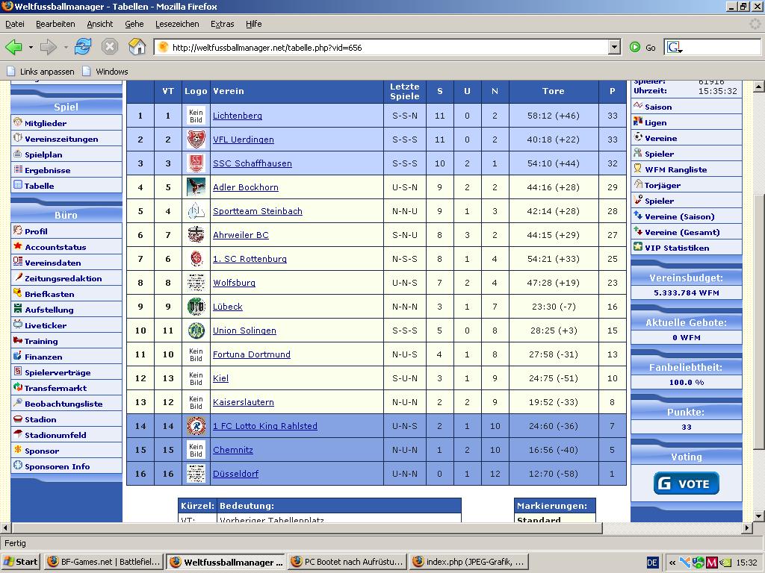Open the address bar URL dropdown
The height and width of the screenshot is (573, 765).
coord(615,47)
